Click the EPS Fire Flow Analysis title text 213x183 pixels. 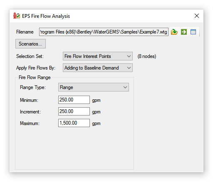point(46,16)
